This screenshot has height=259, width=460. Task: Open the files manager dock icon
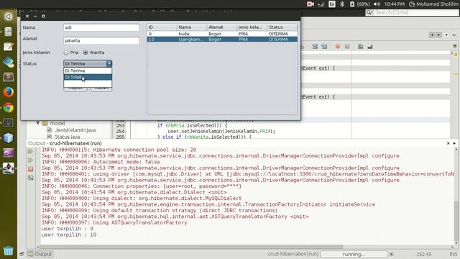pos(8,32)
